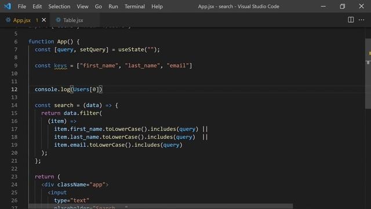Screen dimensions: 371x209
Task: Click line number 23 in the gutter
Action: point(14,176)
